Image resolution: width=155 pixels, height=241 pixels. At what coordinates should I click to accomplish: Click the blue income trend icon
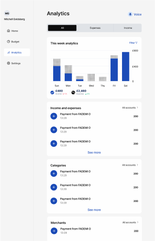pyautogui.click(x=52, y=93)
